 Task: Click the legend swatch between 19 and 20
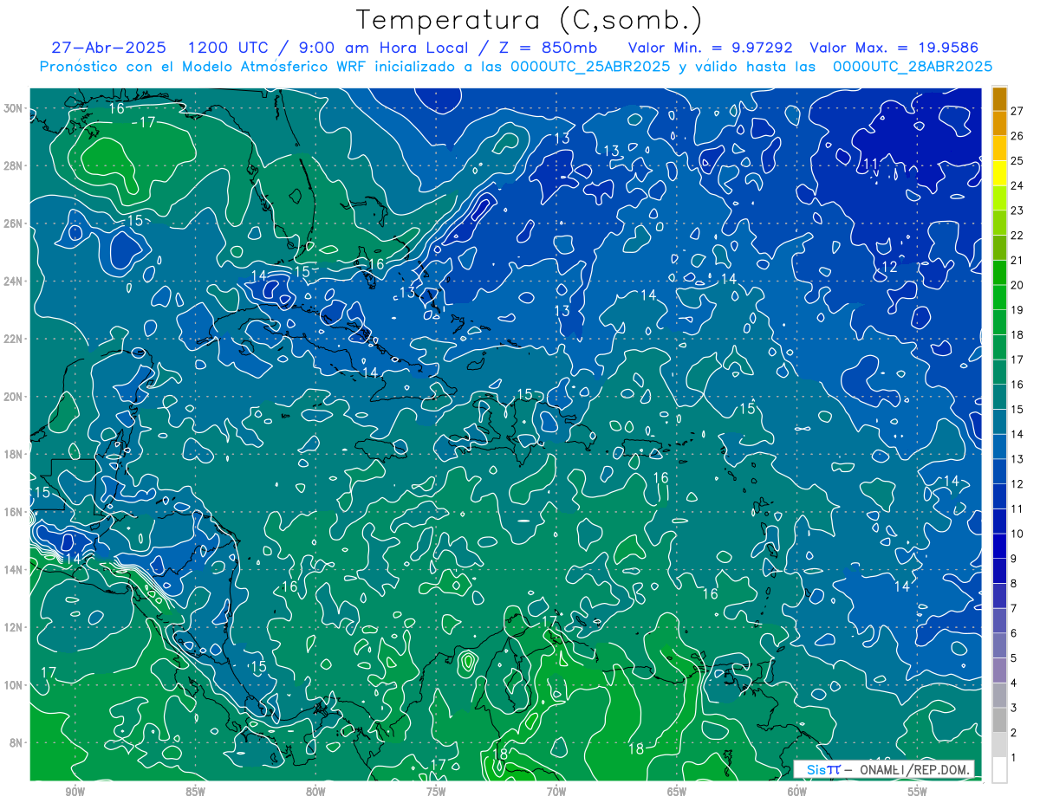click(999, 298)
